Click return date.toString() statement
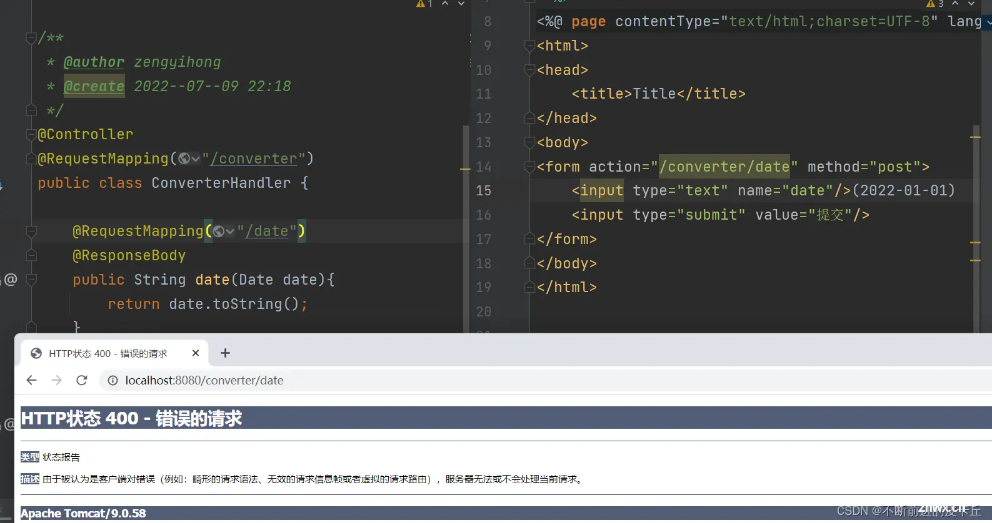 click(x=208, y=305)
